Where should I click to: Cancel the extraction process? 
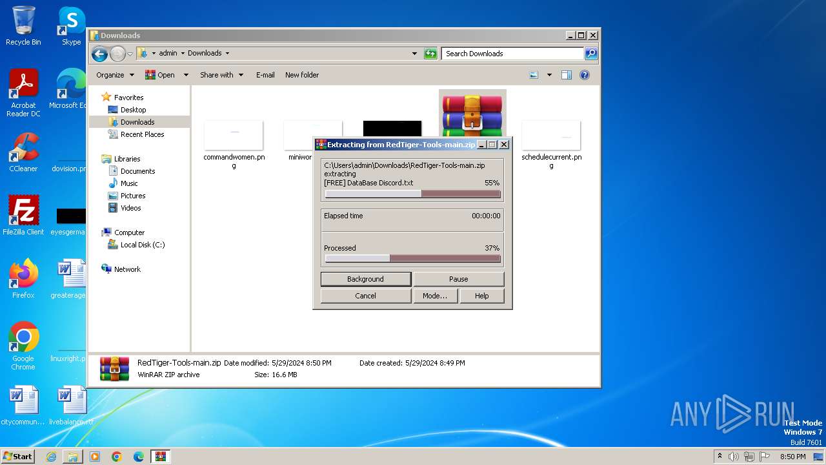pos(366,296)
